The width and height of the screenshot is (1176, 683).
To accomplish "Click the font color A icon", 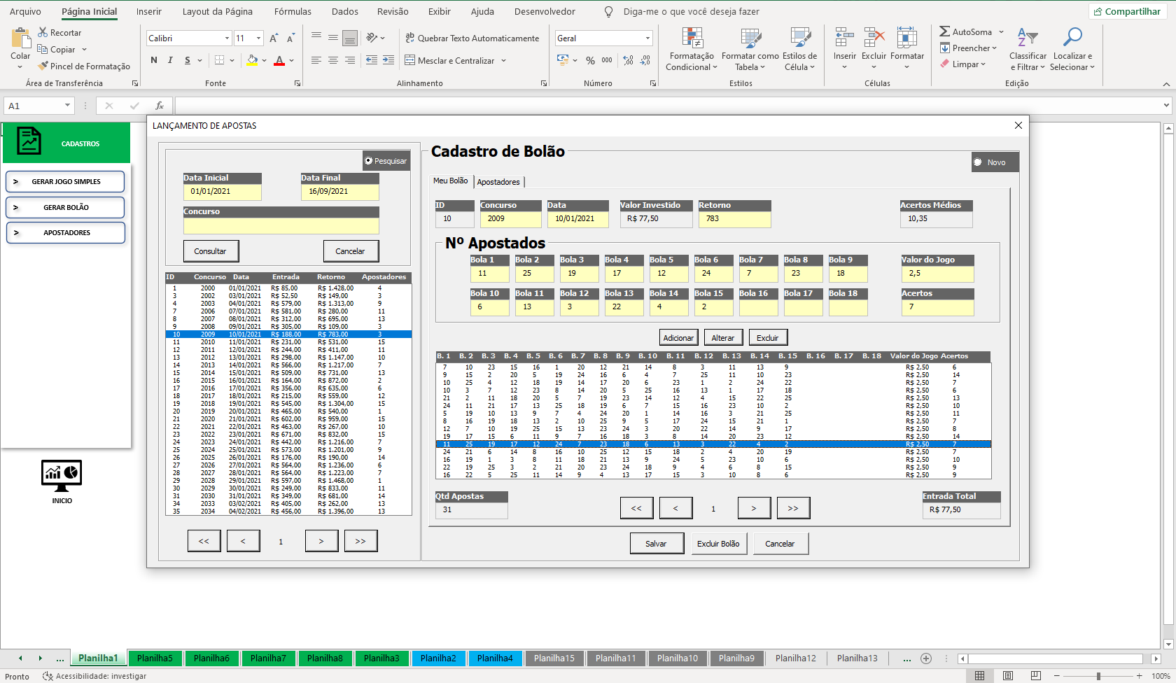I will (279, 60).
